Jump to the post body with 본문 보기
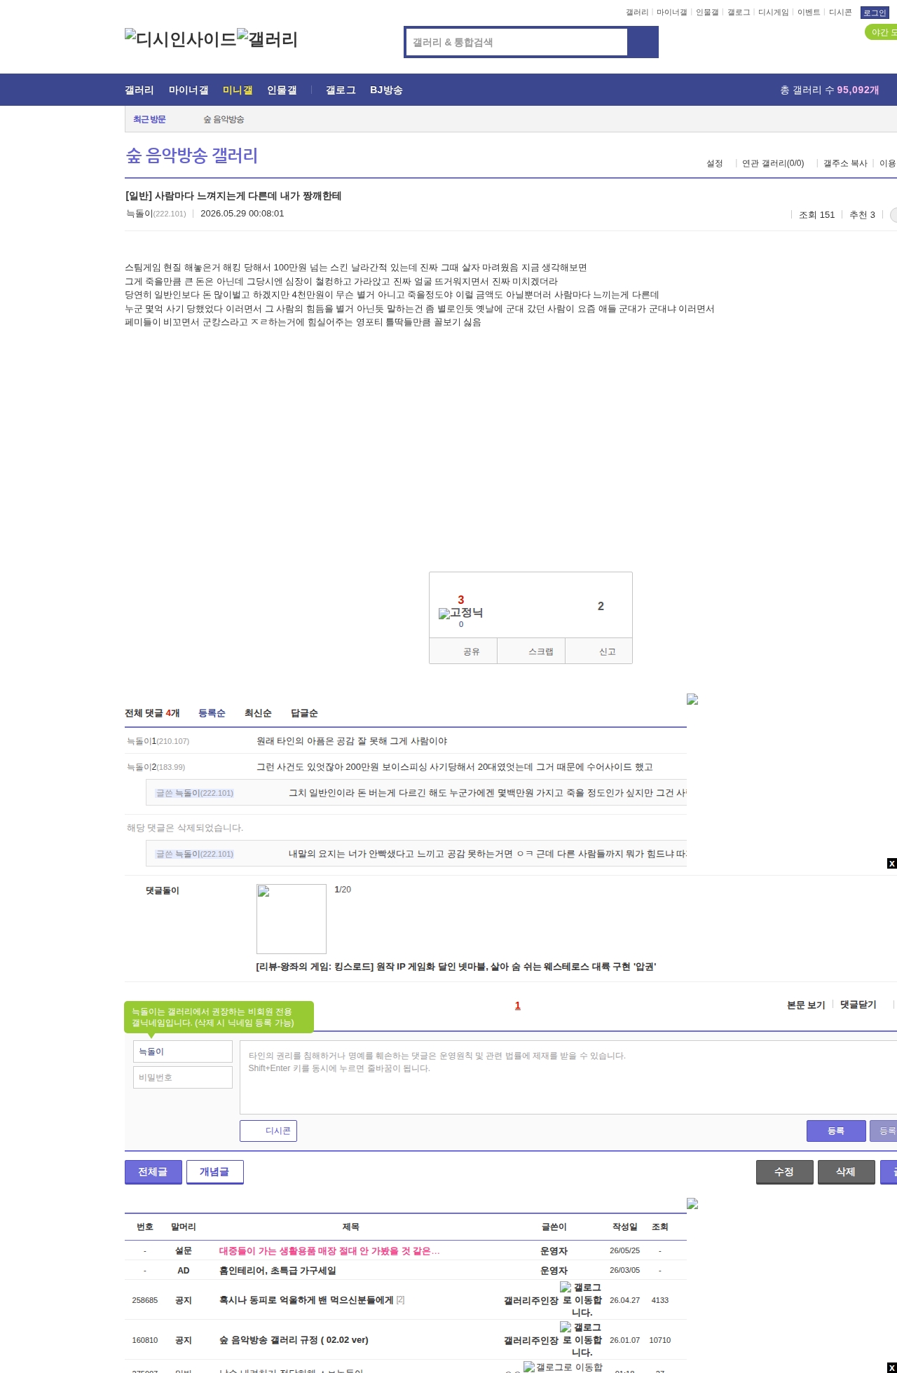This screenshot has height=1373, width=897. tap(806, 1005)
